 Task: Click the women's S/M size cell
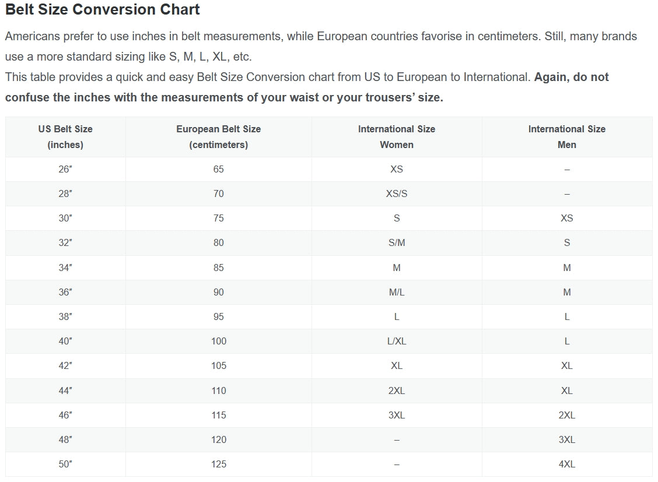(397, 242)
